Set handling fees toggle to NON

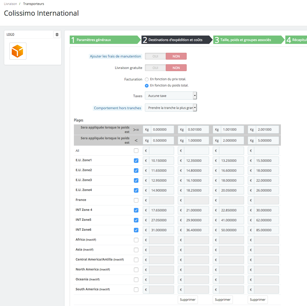176,56
